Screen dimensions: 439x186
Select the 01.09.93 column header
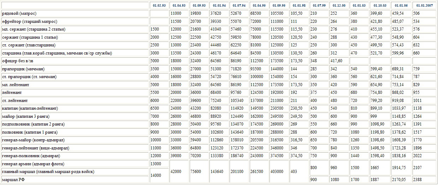(x=199, y=6)
